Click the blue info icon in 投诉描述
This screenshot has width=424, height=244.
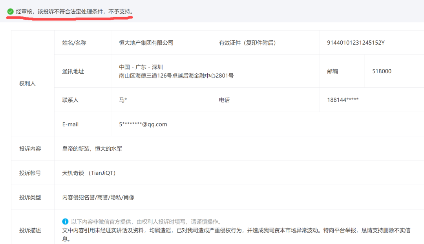(65, 221)
